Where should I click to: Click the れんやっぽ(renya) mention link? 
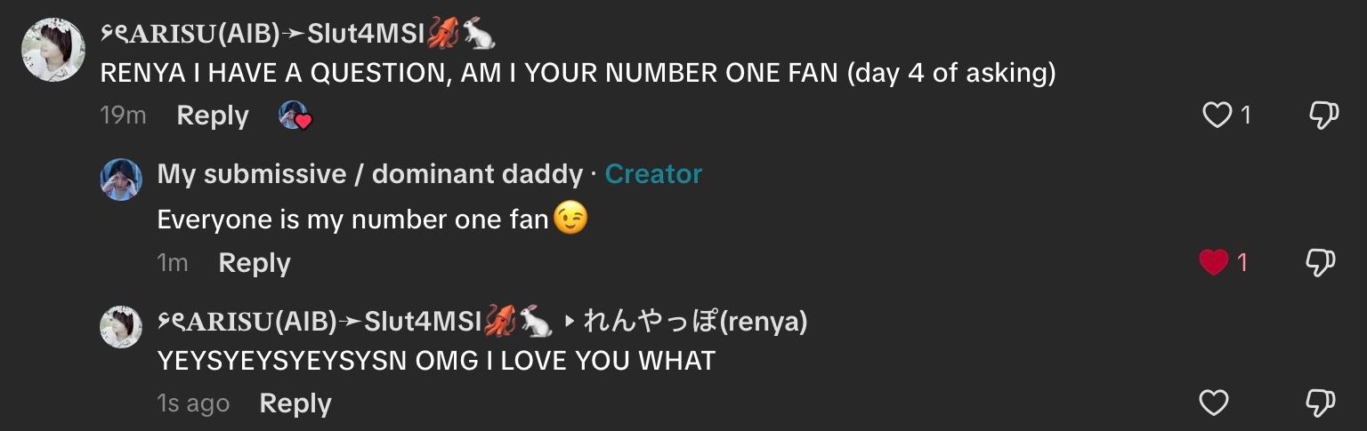[695, 322]
